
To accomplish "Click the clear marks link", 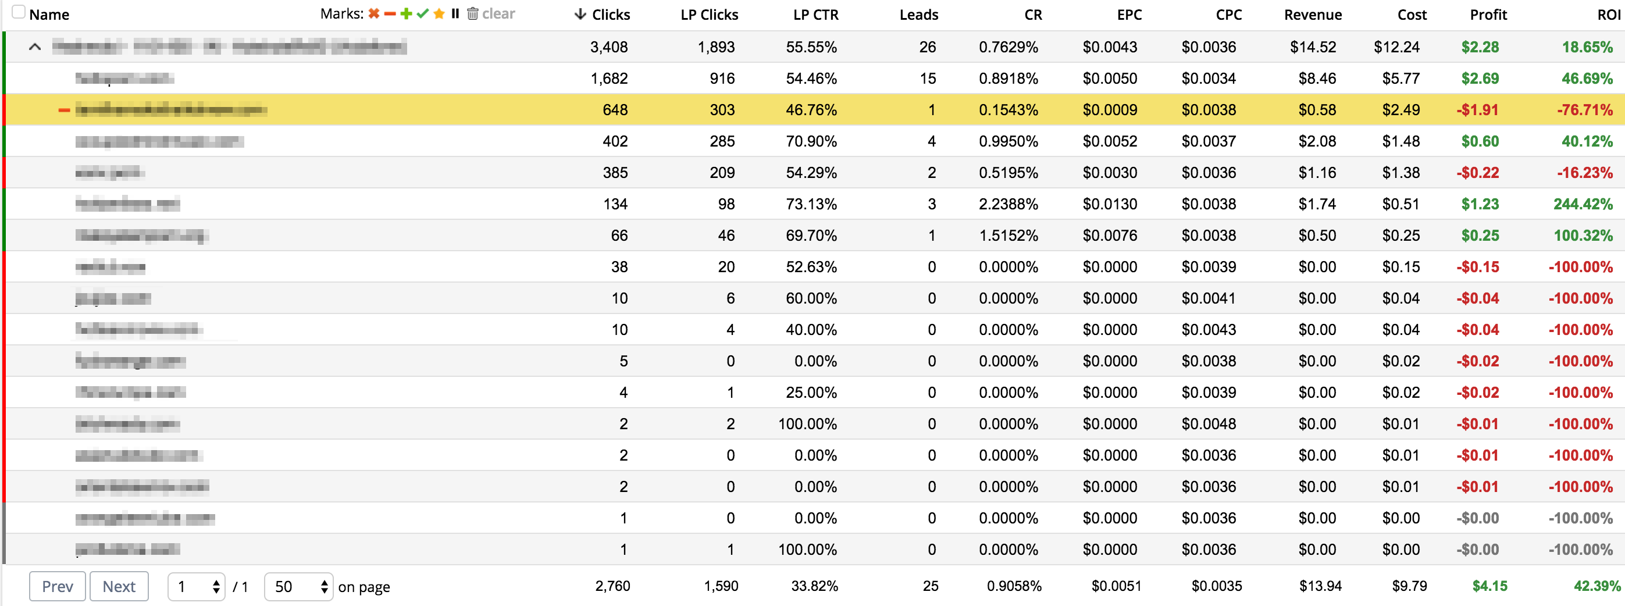I will [x=498, y=14].
